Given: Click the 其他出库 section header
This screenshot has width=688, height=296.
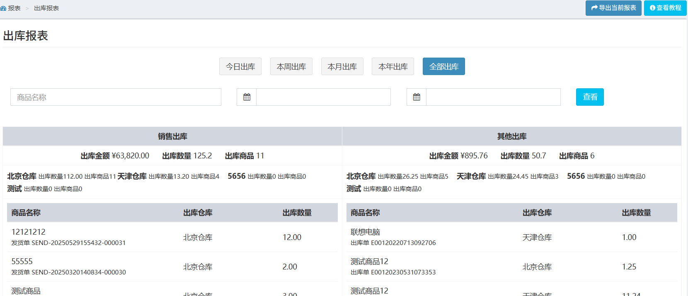Looking at the screenshot, I should [512, 136].
